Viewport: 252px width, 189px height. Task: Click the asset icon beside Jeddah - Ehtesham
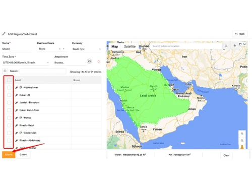pos(17,103)
